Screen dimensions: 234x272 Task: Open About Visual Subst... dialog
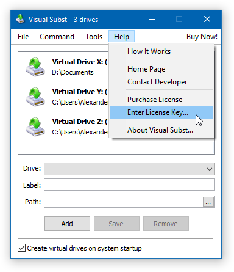161,130
